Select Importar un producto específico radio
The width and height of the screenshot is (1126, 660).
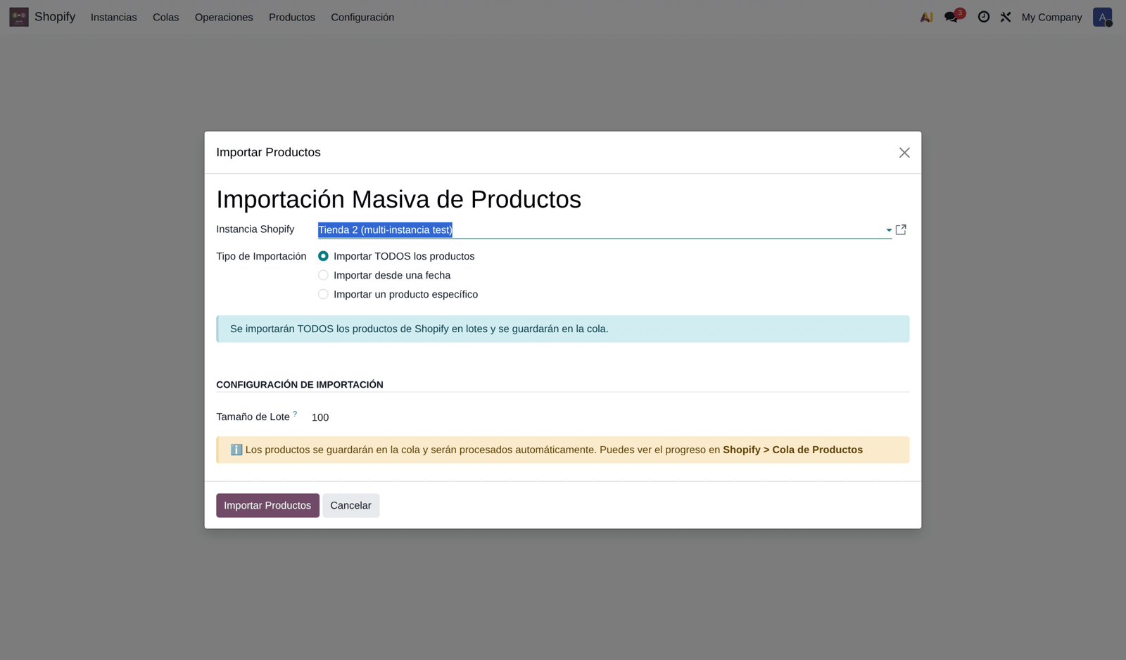323,294
